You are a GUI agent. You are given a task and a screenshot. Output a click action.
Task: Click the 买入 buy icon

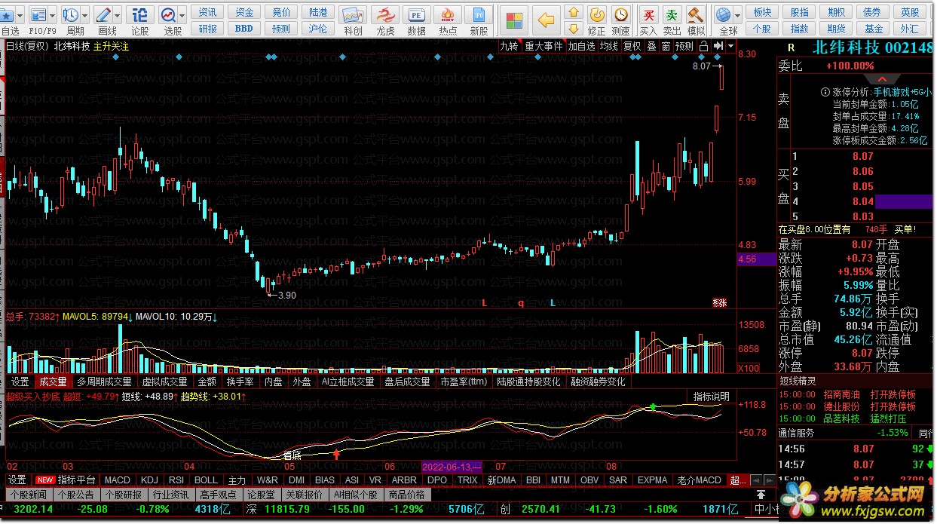tap(648, 14)
